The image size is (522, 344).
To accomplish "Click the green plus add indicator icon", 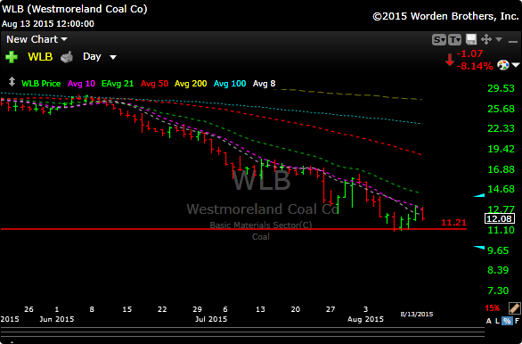I will click(11, 57).
